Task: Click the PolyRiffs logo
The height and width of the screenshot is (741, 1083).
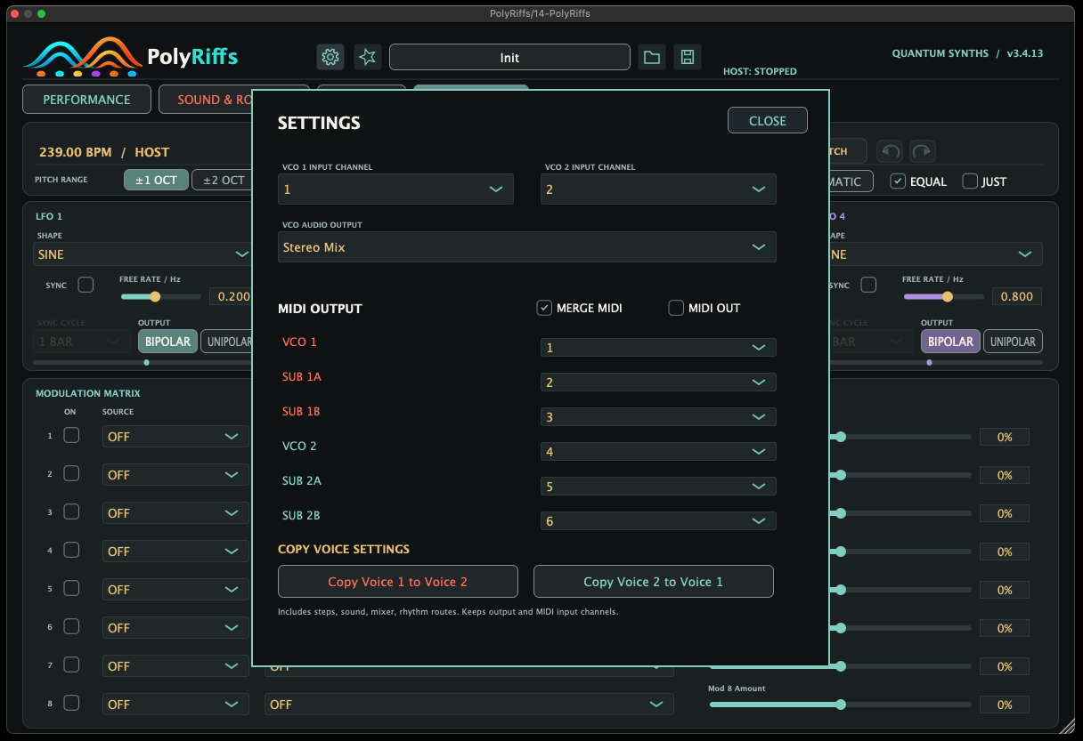Action: pos(131,57)
